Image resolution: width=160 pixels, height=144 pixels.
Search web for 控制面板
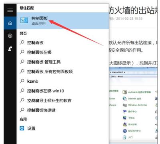63,43
